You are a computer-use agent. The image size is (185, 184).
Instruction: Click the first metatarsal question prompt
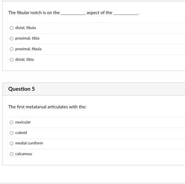48,107
